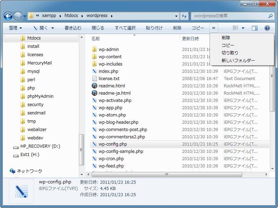
Task: Click the mysql folder icon in tree
Action: pos(23,71)
